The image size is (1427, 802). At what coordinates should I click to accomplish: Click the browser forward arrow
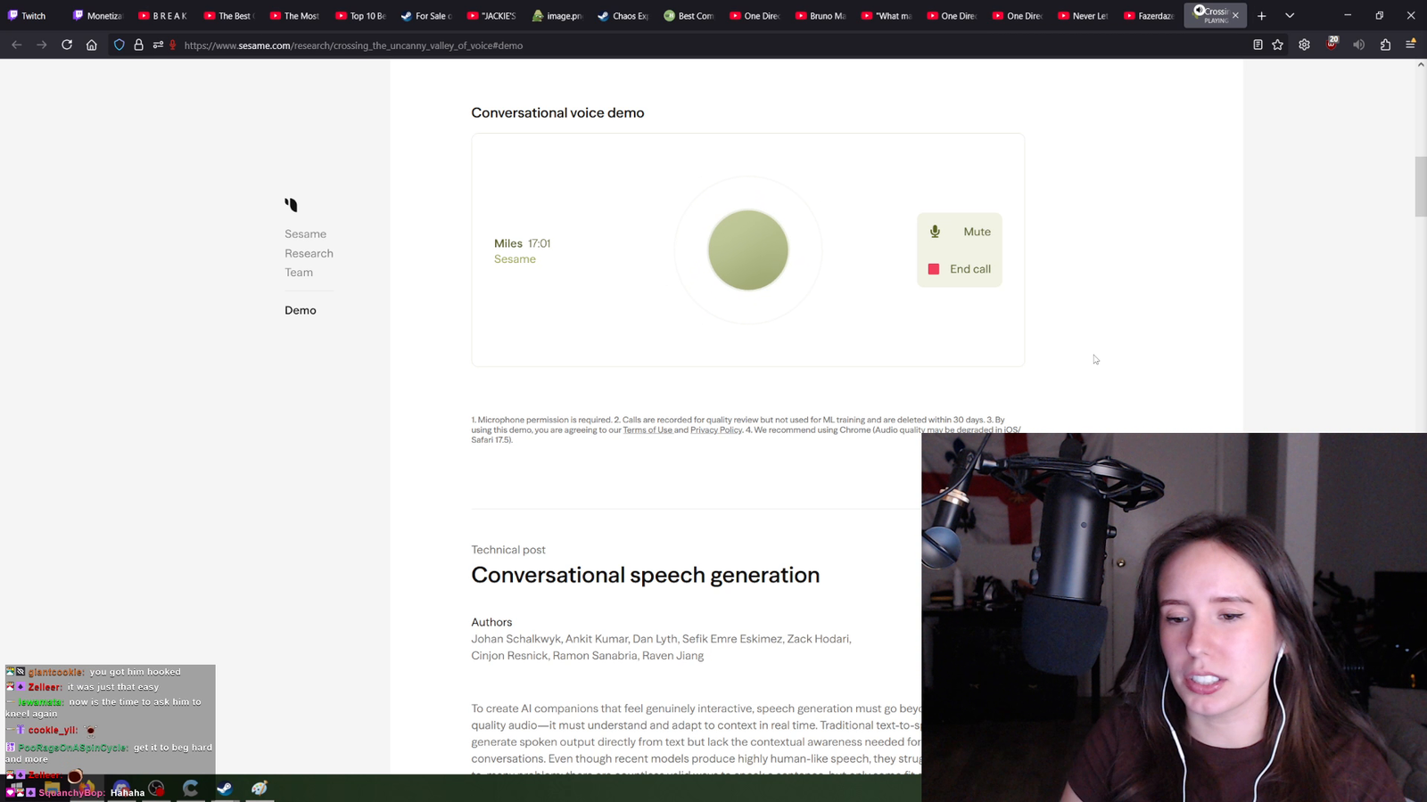pyautogui.click(x=42, y=45)
